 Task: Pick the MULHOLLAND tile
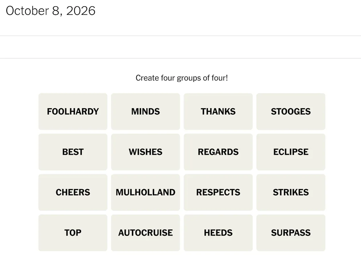click(146, 192)
